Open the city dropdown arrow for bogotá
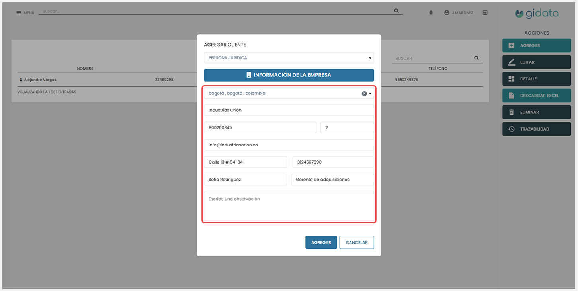 pos(370,94)
